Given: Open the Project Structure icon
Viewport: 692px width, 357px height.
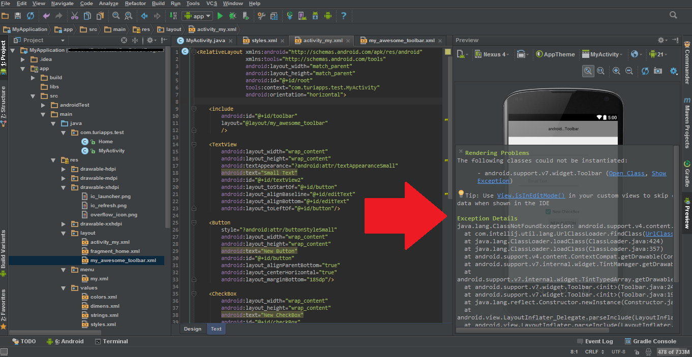Looking at the screenshot, I should [274, 16].
